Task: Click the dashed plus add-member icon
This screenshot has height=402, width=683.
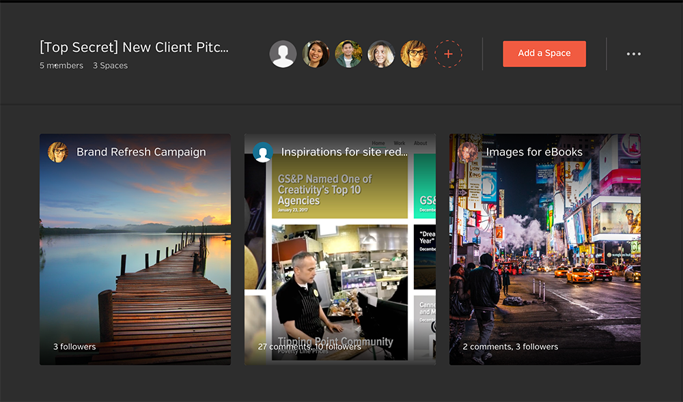Action: pyautogui.click(x=448, y=54)
